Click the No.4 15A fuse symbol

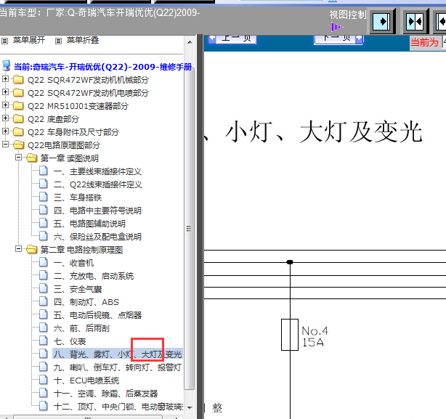290,335
